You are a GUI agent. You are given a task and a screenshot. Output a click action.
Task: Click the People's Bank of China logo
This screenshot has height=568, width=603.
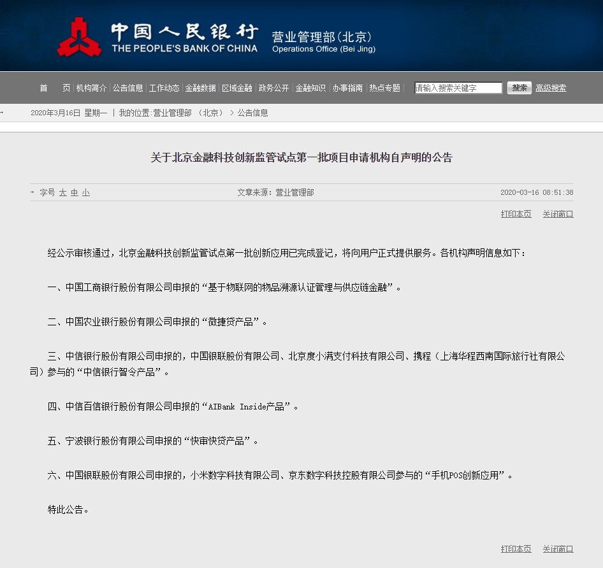pyautogui.click(x=79, y=38)
